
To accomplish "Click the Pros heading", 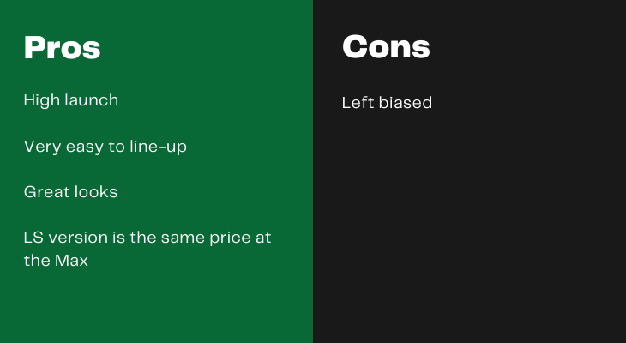I will click(x=62, y=48).
